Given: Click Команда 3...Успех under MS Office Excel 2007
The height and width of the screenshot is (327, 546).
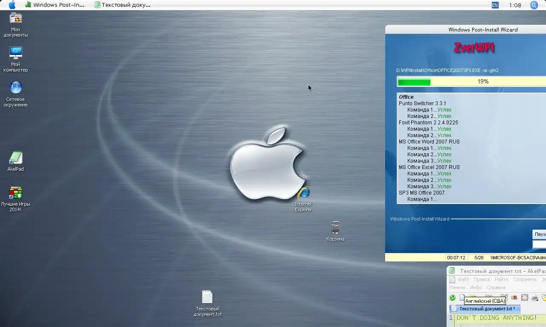Looking at the screenshot, I should (429, 186).
